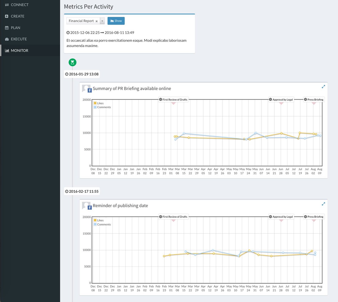338x302 pixels.
Task: Open the EXECUTE sidebar section
Action: point(30,39)
